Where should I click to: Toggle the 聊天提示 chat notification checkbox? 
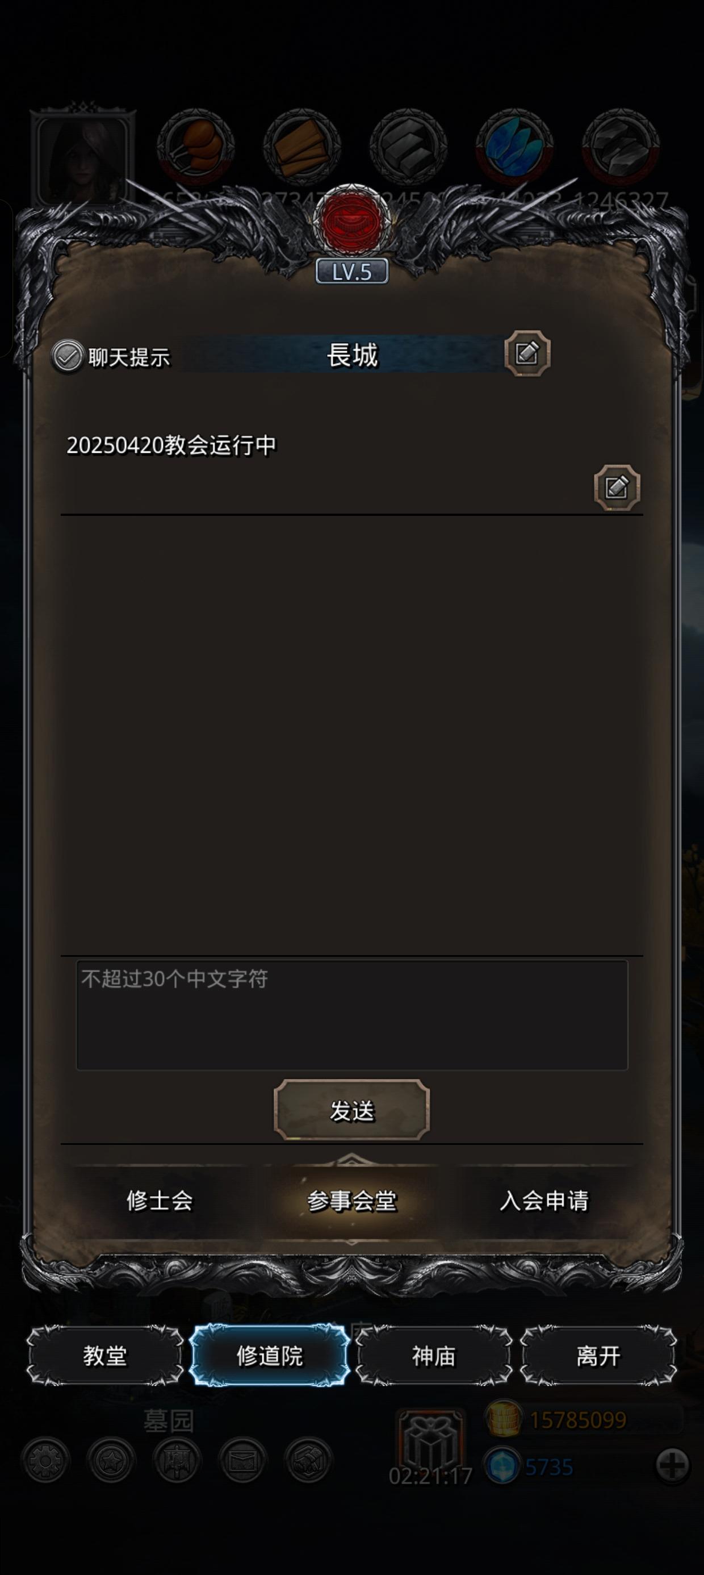click(x=66, y=356)
